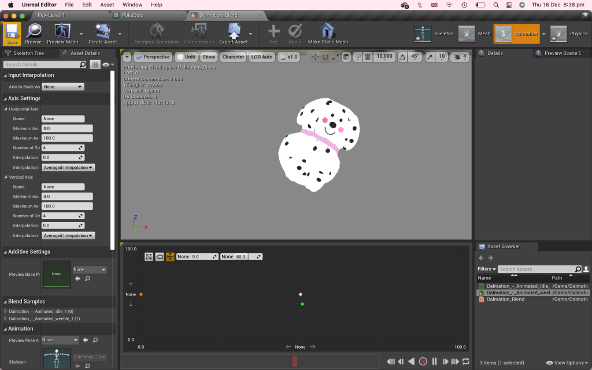The width and height of the screenshot is (592, 370).
Task: Click the Create Asset toolbar icon
Action: coord(102,33)
